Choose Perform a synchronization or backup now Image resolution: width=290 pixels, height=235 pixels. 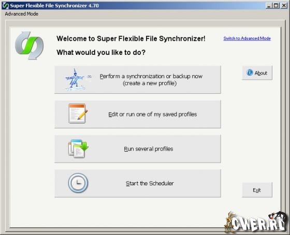138,80
